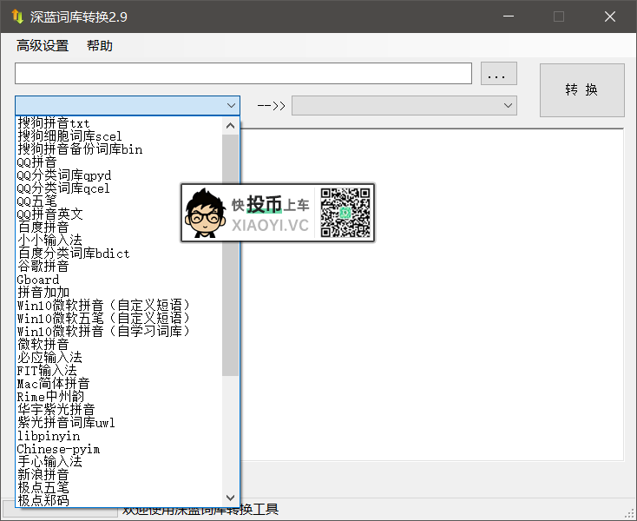
Task: Click the app icon in title bar
Action: click(x=16, y=16)
